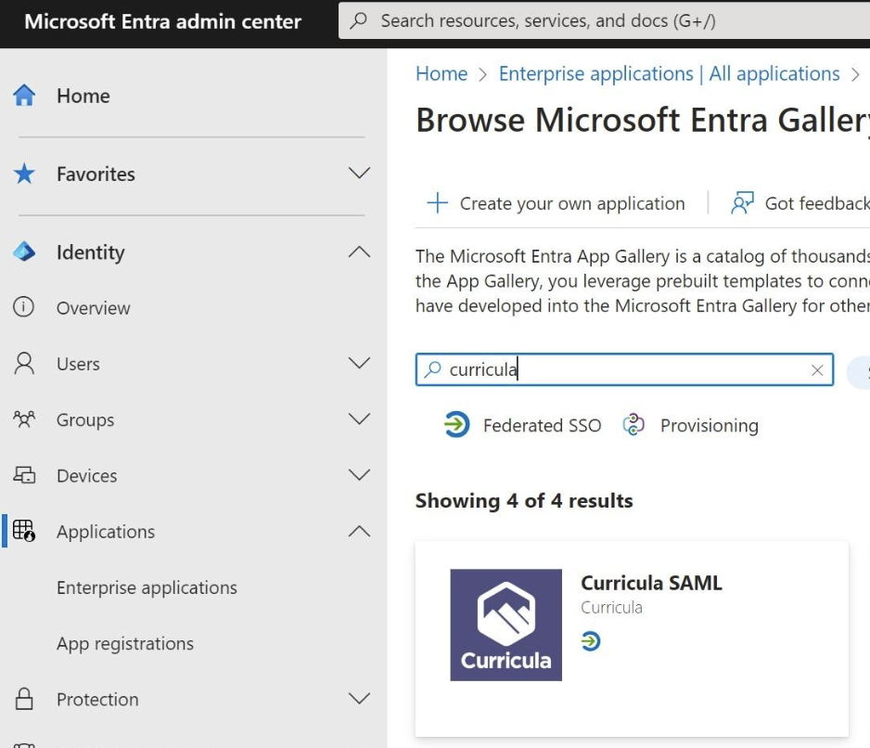Go to Home breadcrumb link
870x748 pixels.
(x=441, y=73)
